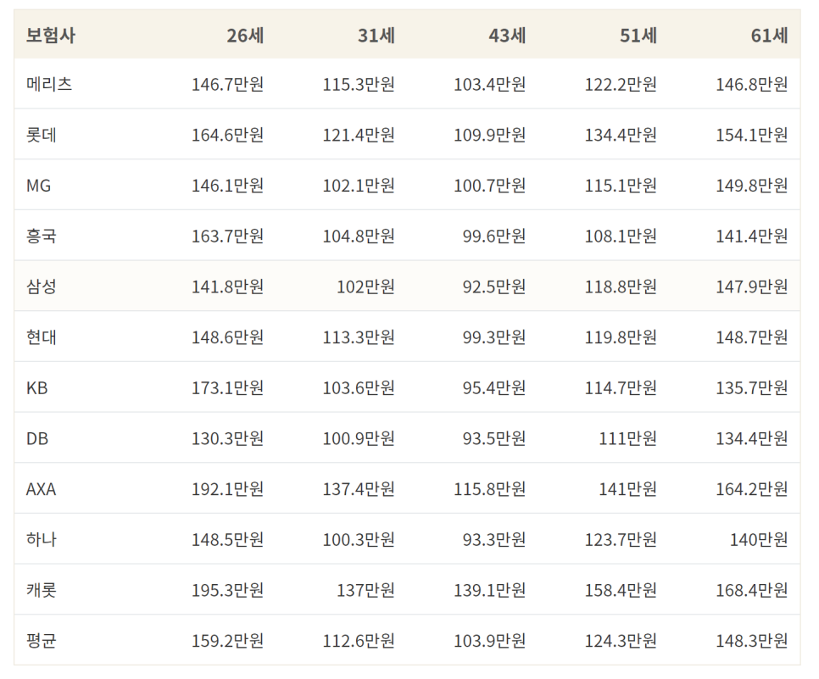
Task: Click the 146.7만원 cell for 메리츠
Action: coord(227,84)
